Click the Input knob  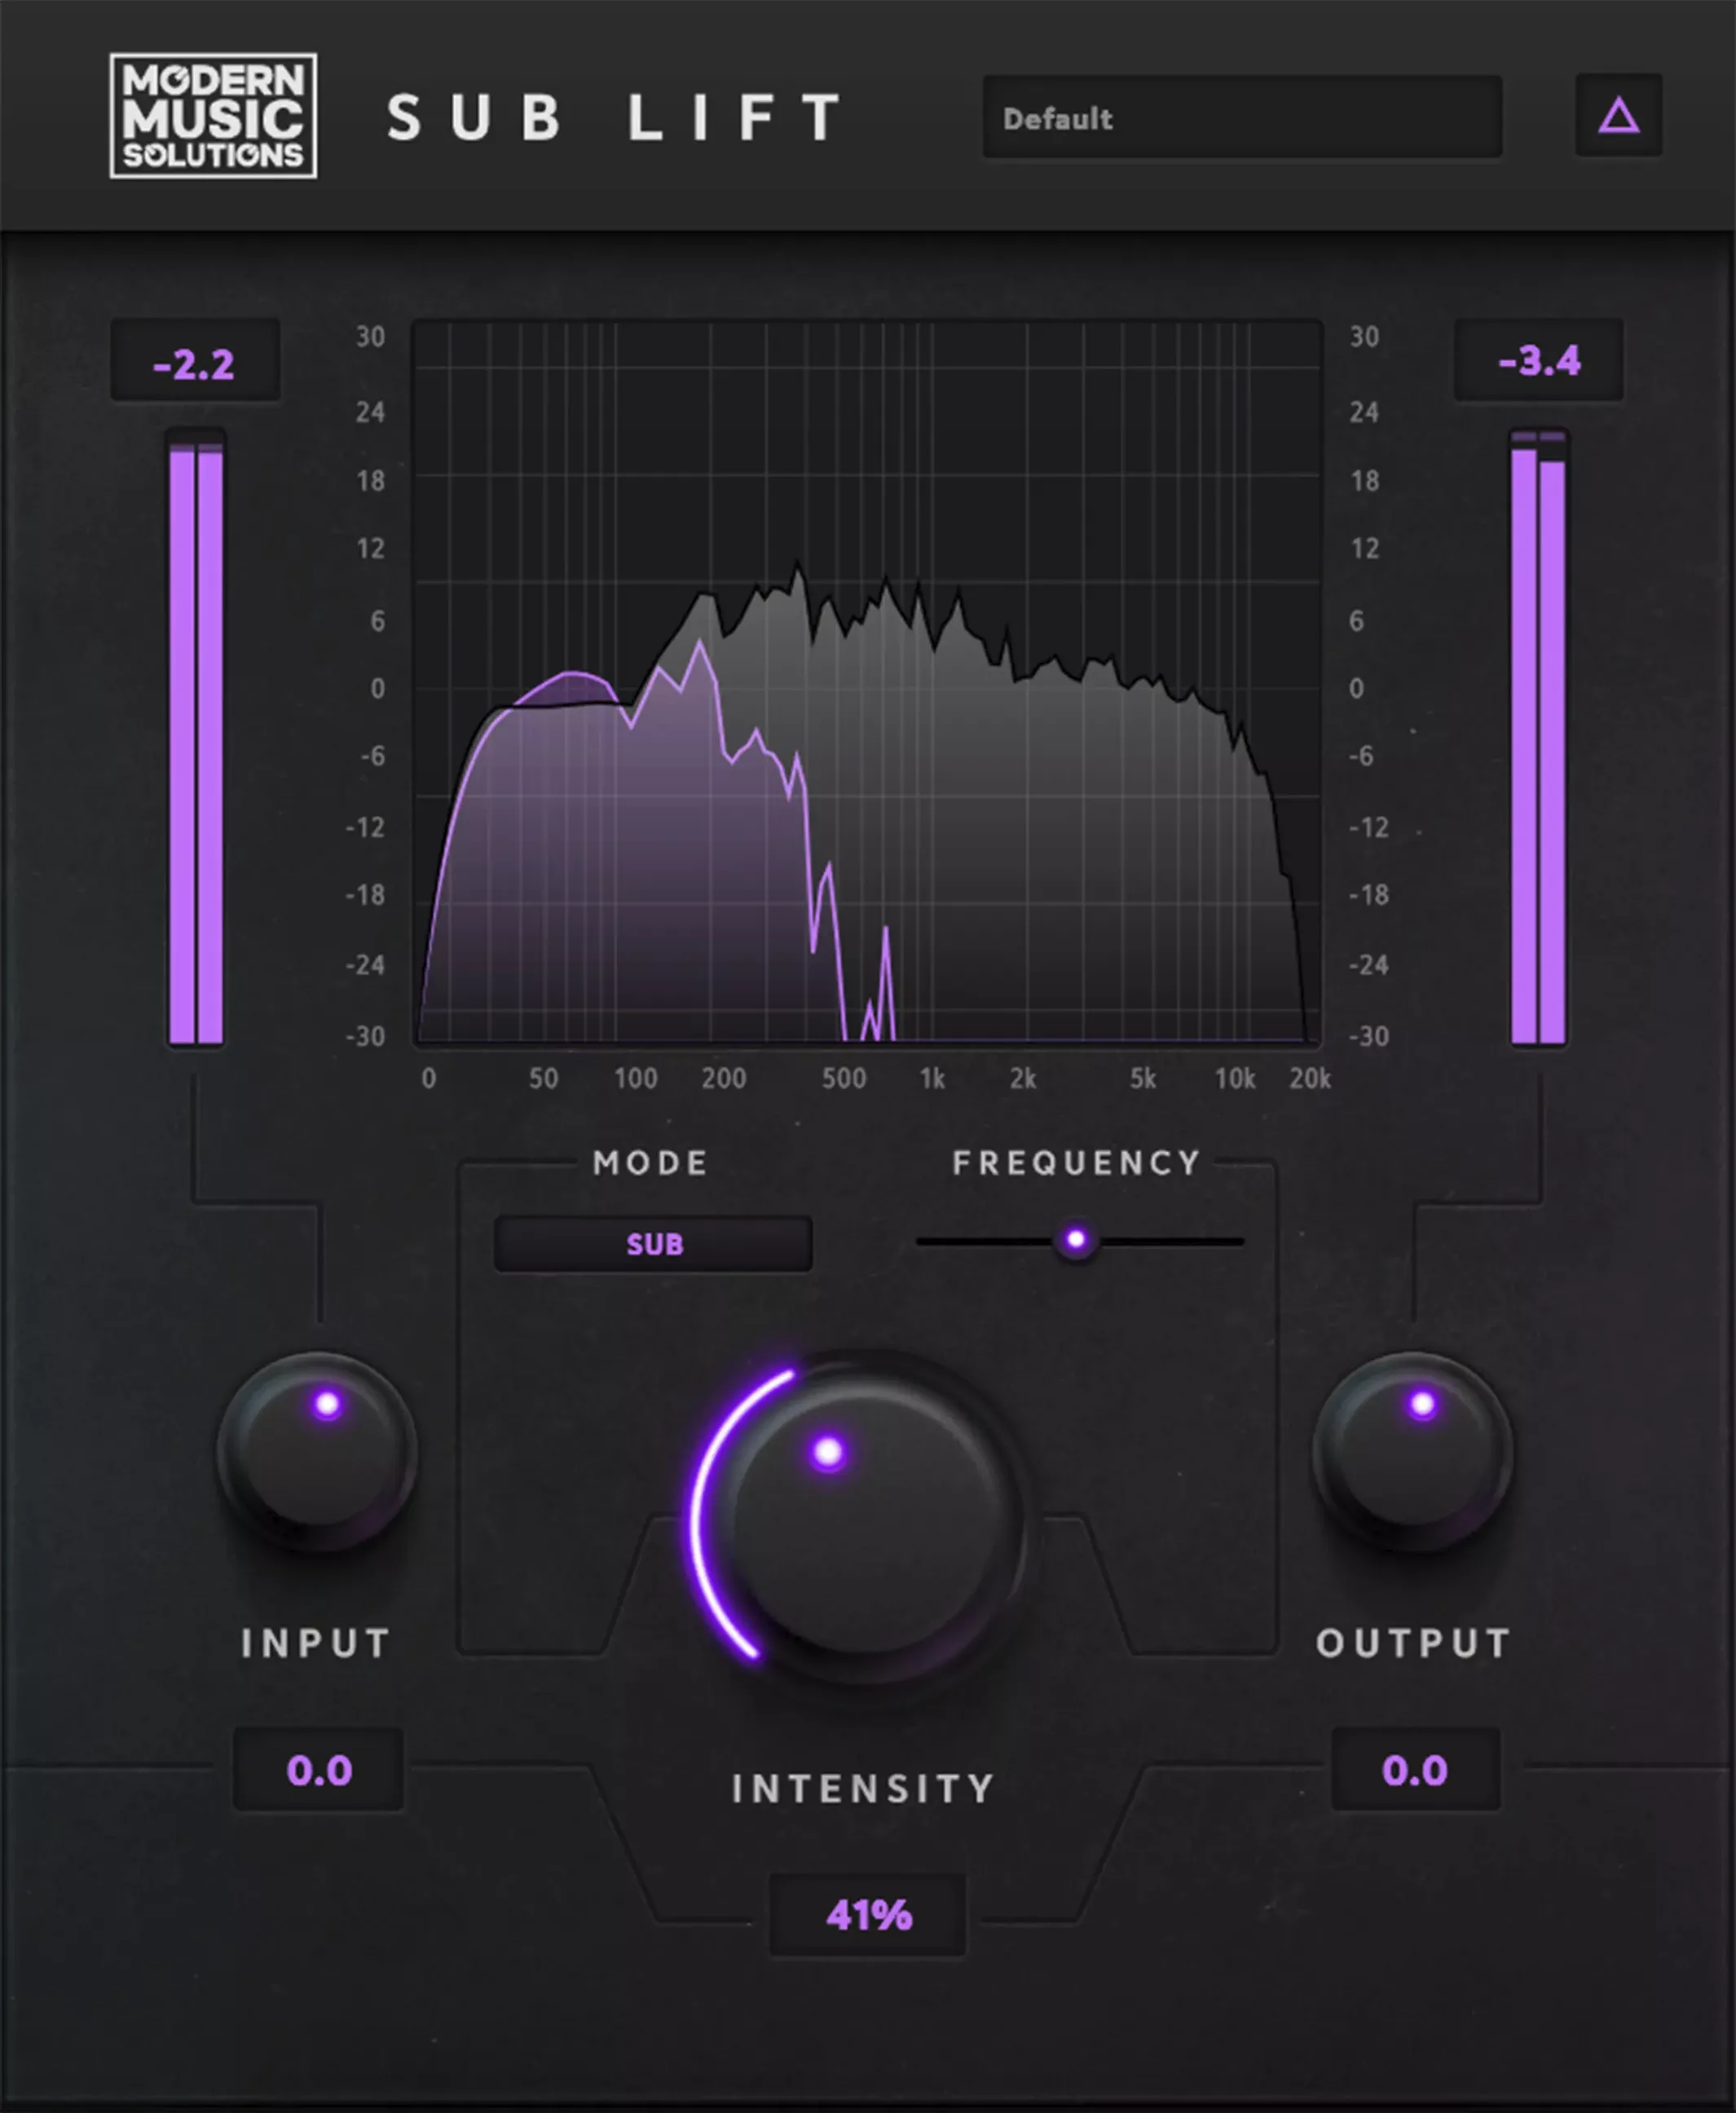(x=318, y=1452)
